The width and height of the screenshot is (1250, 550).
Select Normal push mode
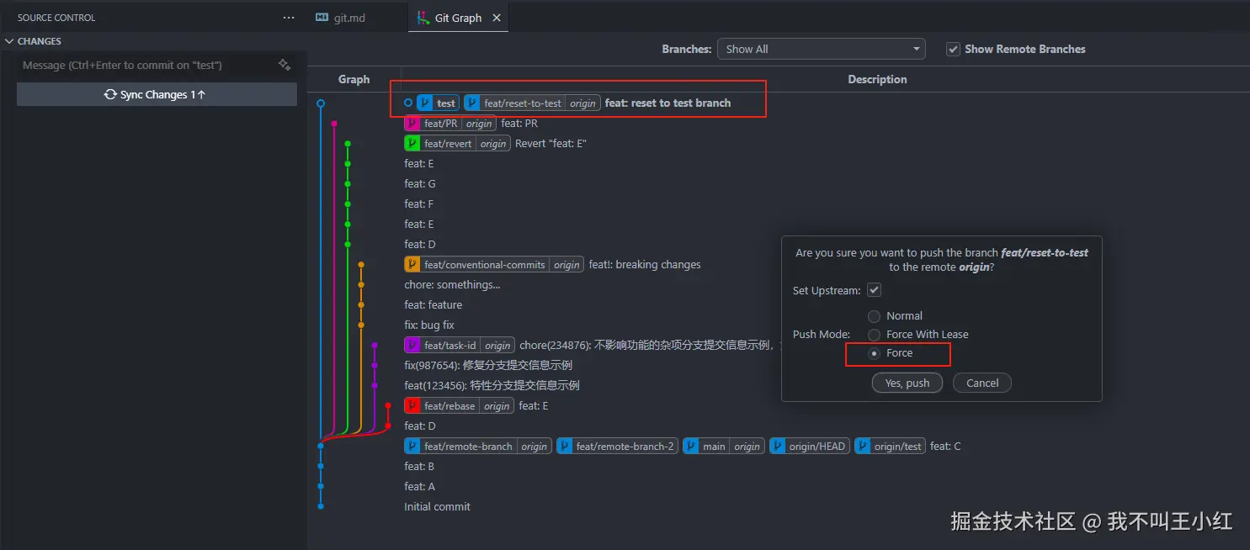tap(874, 316)
